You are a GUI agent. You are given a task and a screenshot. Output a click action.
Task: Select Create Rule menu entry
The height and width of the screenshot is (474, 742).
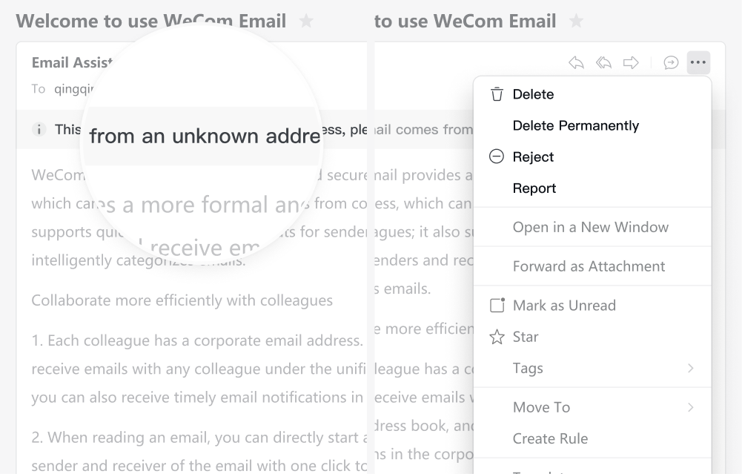pyautogui.click(x=550, y=438)
